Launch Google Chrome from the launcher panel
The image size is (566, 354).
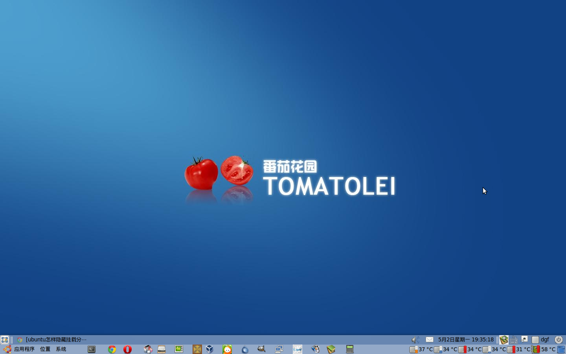112,349
